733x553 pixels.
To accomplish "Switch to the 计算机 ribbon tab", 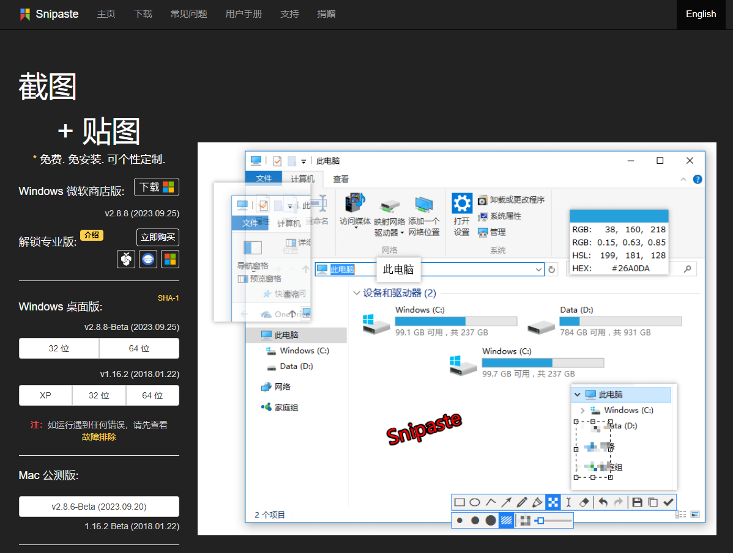I will pos(302,179).
